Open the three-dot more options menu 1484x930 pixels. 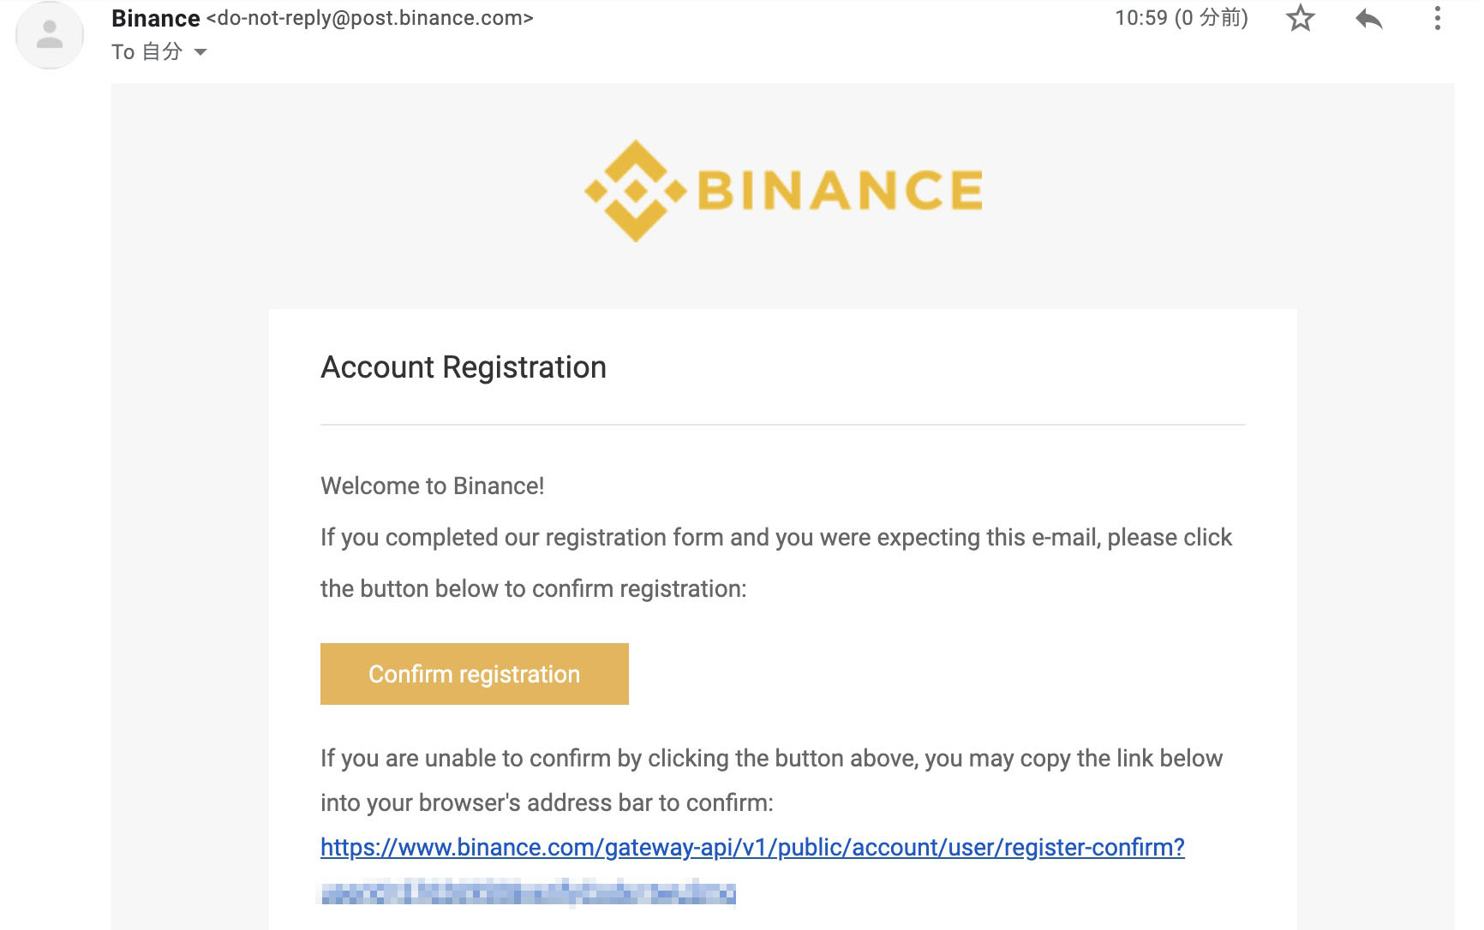(1437, 18)
